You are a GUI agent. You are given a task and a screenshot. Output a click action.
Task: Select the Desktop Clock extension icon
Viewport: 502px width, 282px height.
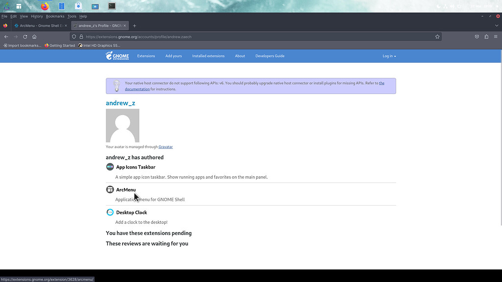point(110,212)
